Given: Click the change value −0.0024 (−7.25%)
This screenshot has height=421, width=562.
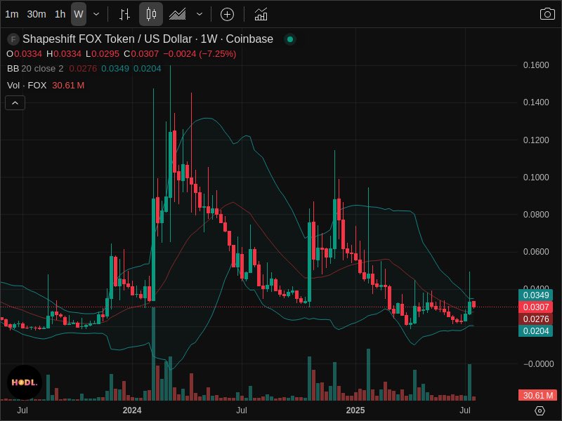Looking at the screenshot, I should [x=200, y=54].
